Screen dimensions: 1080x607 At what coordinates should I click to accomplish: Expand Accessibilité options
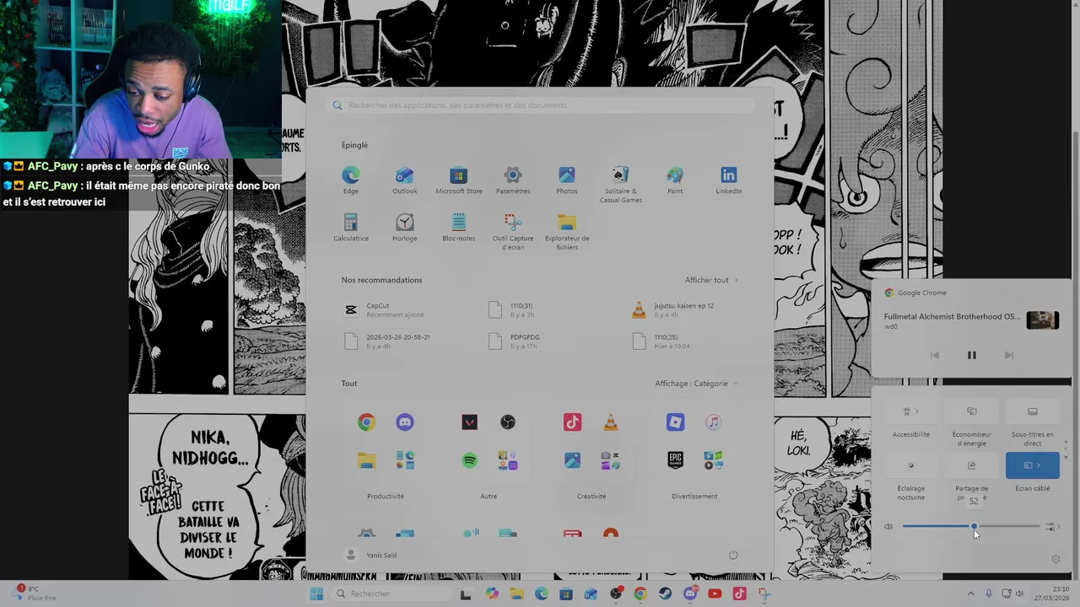tap(911, 411)
